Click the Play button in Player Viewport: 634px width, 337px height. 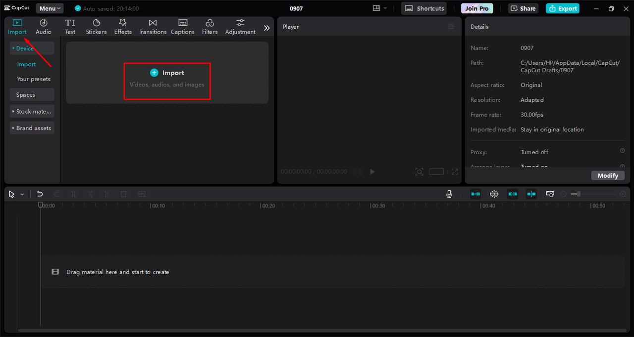(x=372, y=172)
